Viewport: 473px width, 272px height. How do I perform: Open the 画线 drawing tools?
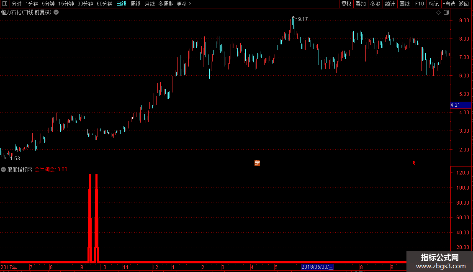(404, 4)
